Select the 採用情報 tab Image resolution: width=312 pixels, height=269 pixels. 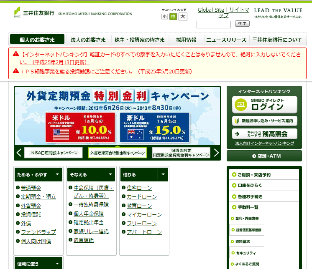pos(186,40)
